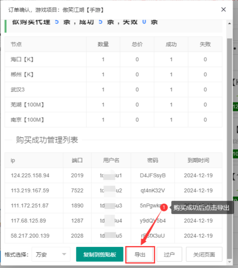Select password cell D4JFSsyB
The image size is (238, 268).
[153, 175]
